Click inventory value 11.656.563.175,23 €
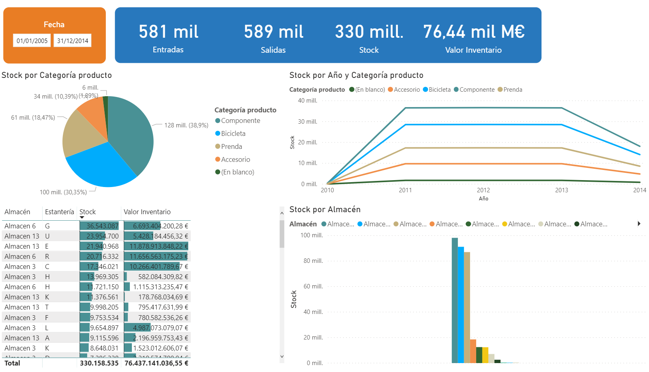Viewport: 649px width, 372px height. pos(159,256)
